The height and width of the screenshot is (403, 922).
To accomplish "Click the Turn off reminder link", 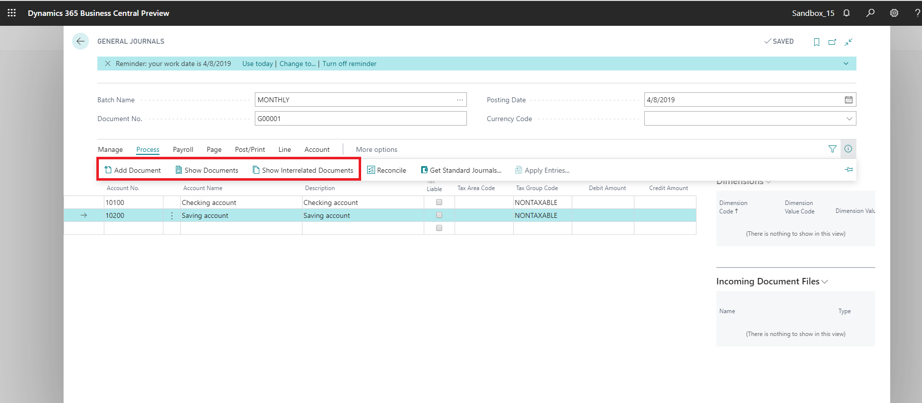I will [349, 64].
